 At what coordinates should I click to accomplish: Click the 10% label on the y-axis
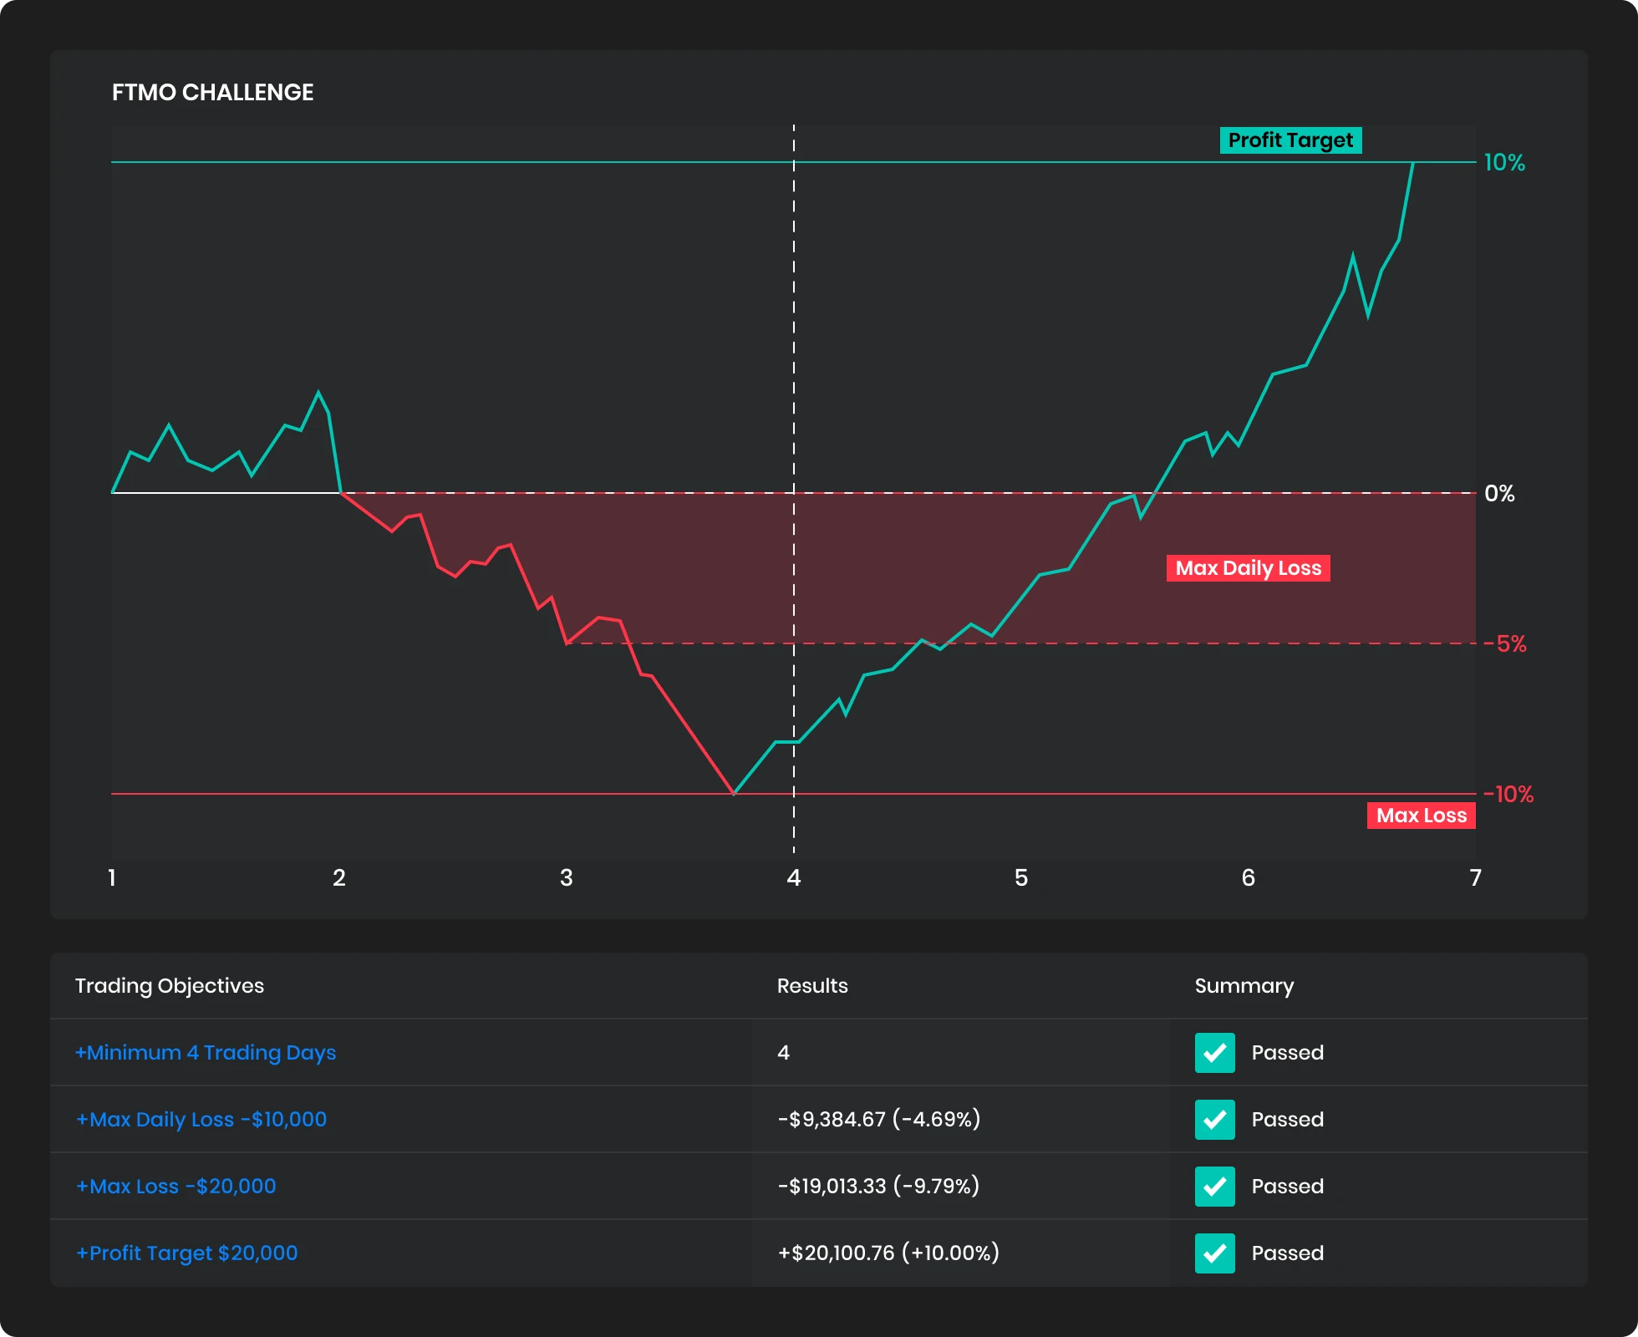(x=1504, y=163)
